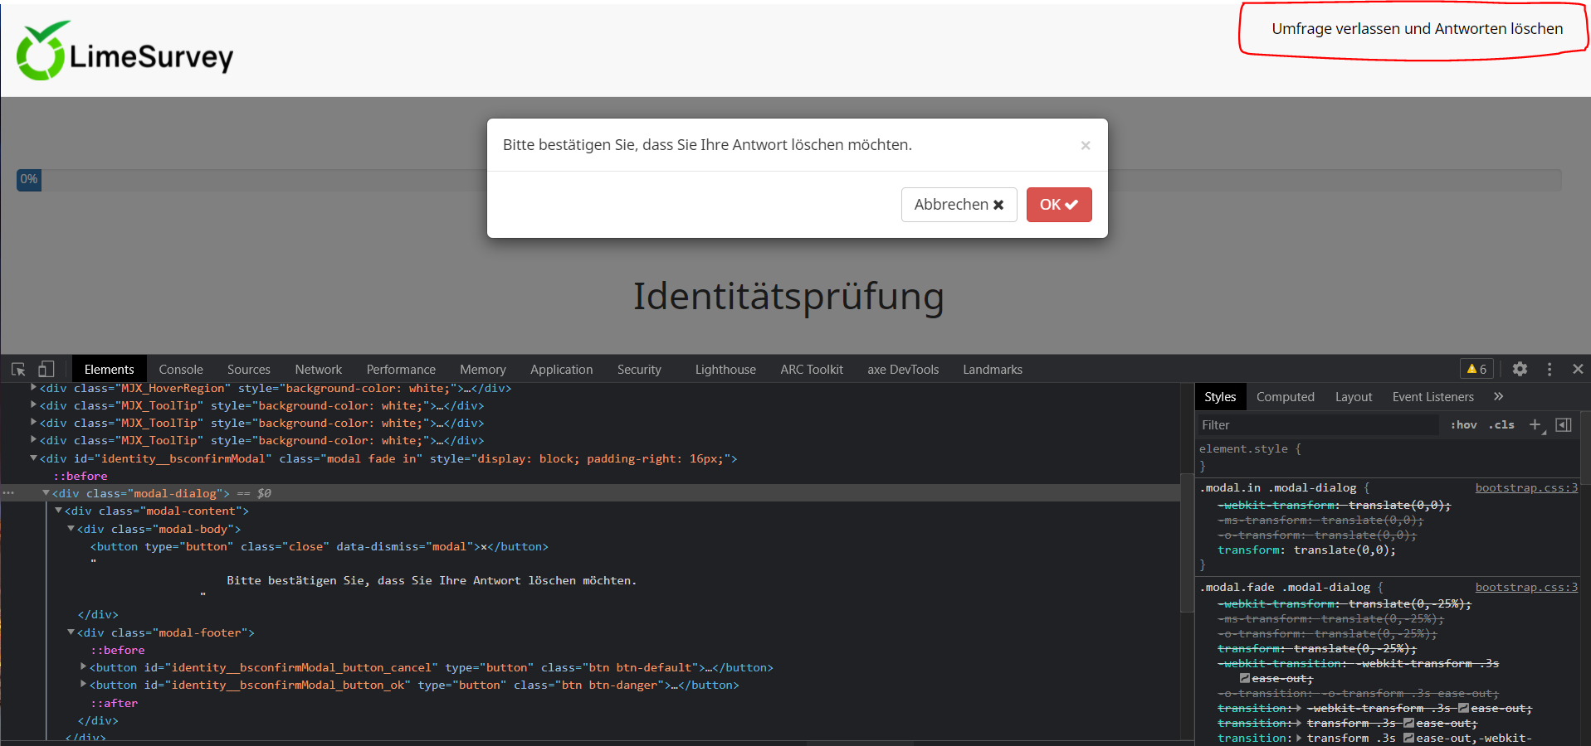
Task: Add a new style rule with plus icon
Action: tap(1535, 425)
